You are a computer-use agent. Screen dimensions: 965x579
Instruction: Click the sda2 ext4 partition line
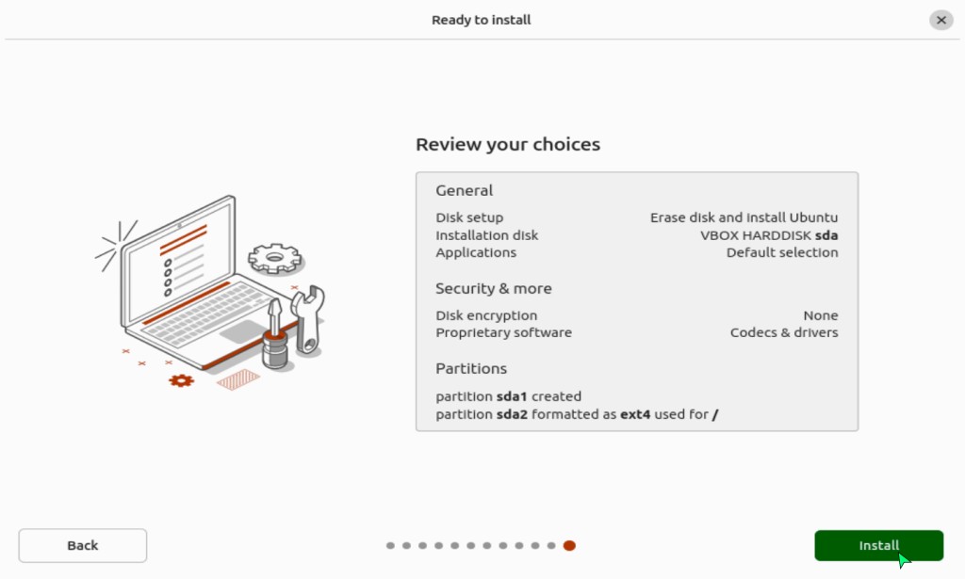click(577, 414)
